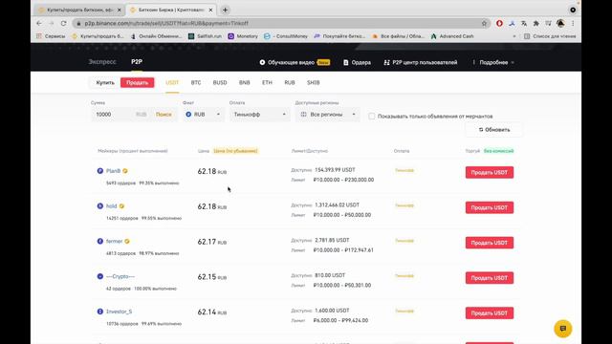Sell USDT to ---Crypto---
The image size is (612, 344).
[490, 278]
